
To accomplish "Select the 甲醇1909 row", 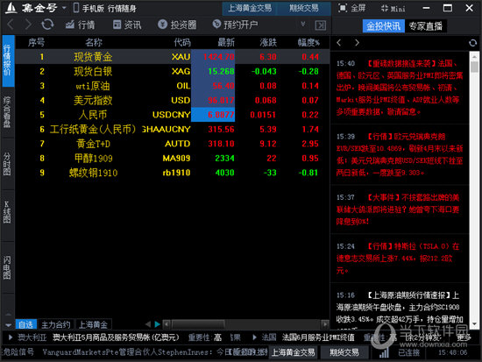I will pos(172,158).
